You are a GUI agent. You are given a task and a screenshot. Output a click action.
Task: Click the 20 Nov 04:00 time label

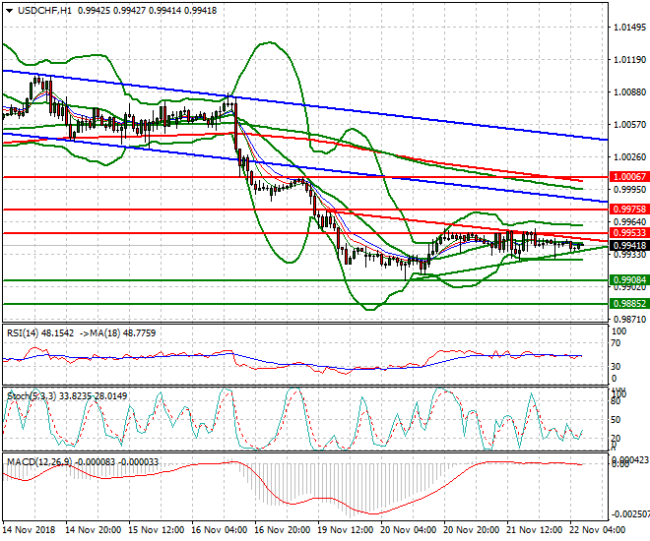[409, 530]
